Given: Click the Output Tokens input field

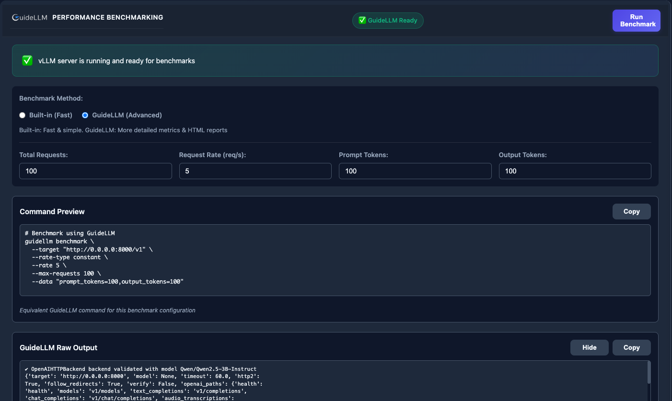Looking at the screenshot, I should click(x=575, y=171).
